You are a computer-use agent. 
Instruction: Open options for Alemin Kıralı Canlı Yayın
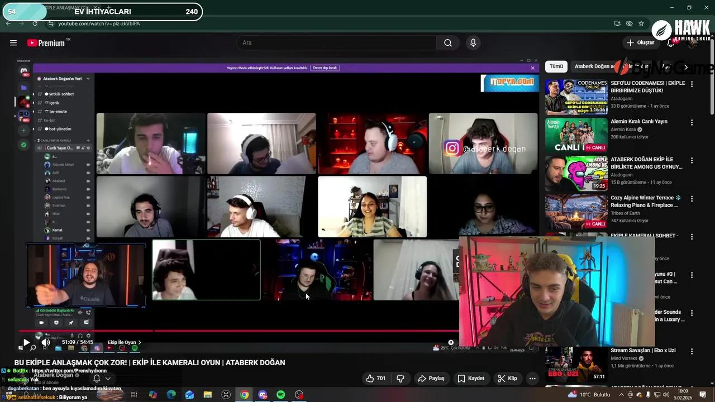point(692,122)
